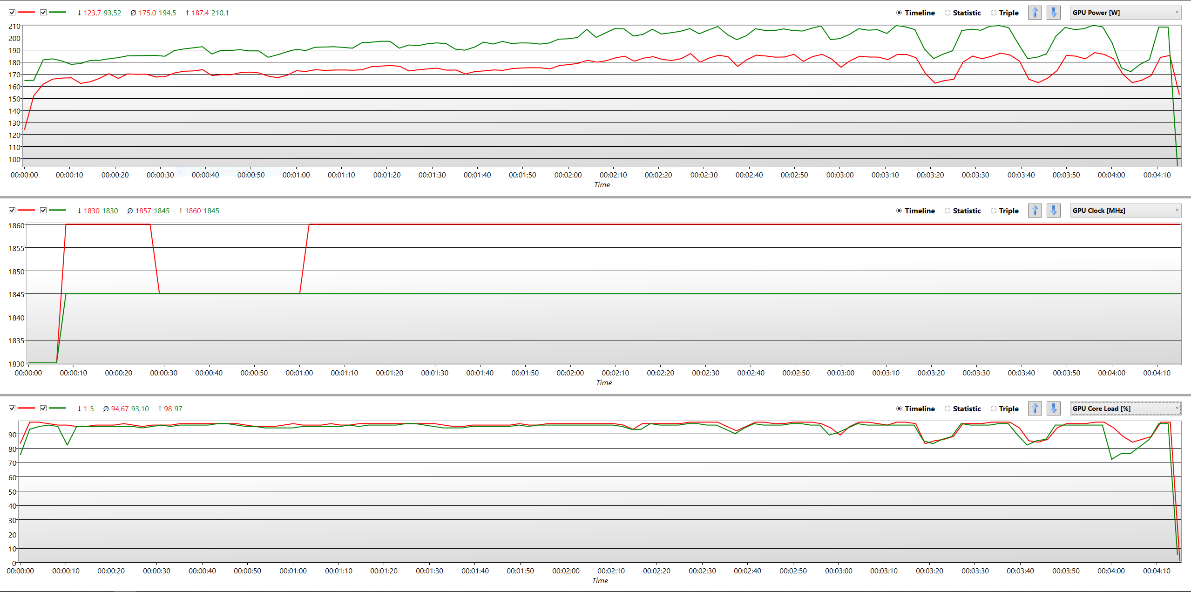Click 00:02:00 time marker on GPU Power axis
Screen dimensions: 1191x592
[x=568, y=175]
